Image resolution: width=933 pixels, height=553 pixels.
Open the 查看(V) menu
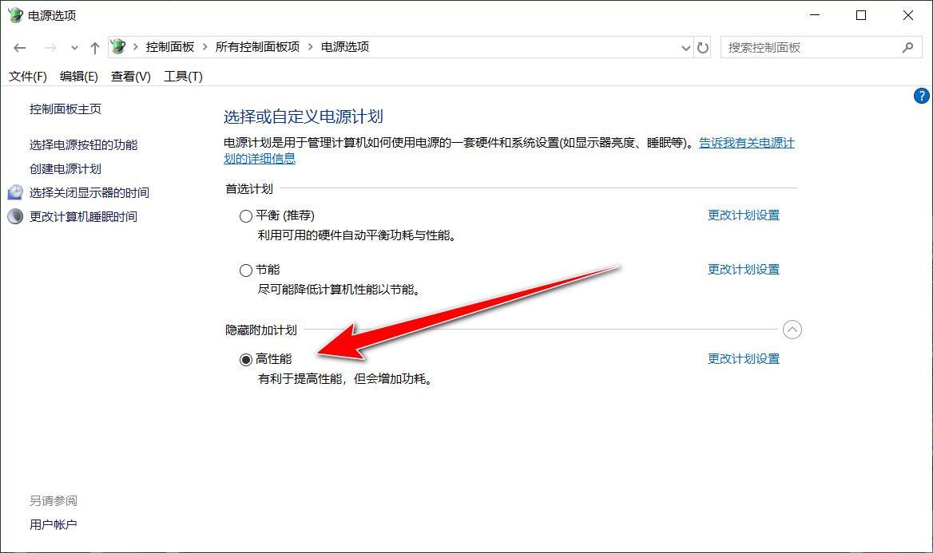click(x=129, y=76)
